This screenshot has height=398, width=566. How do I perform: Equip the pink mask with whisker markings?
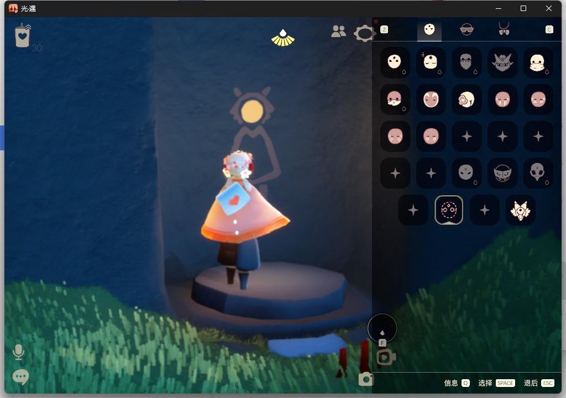click(x=395, y=136)
